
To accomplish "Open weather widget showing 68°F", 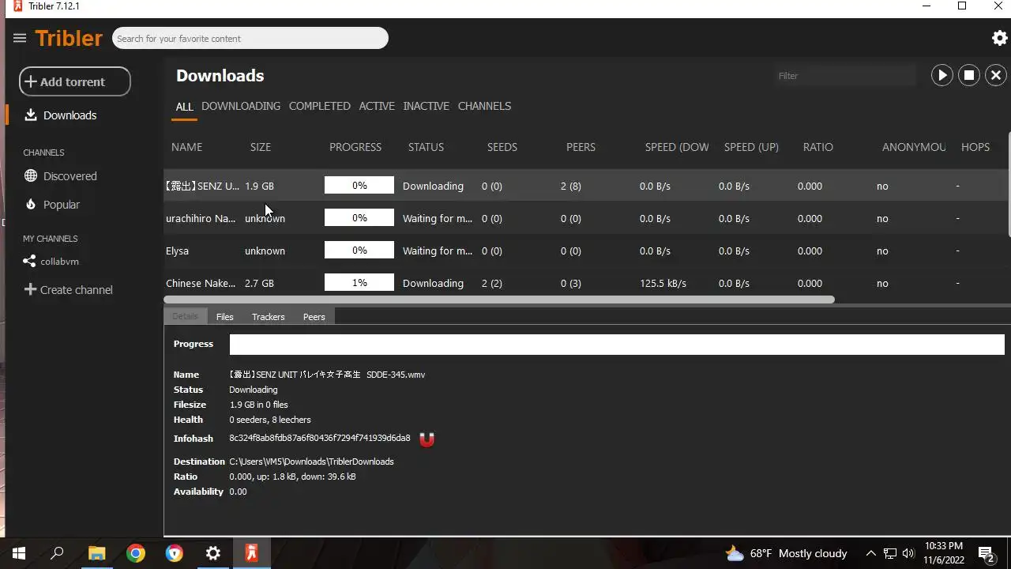I will tap(786, 553).
